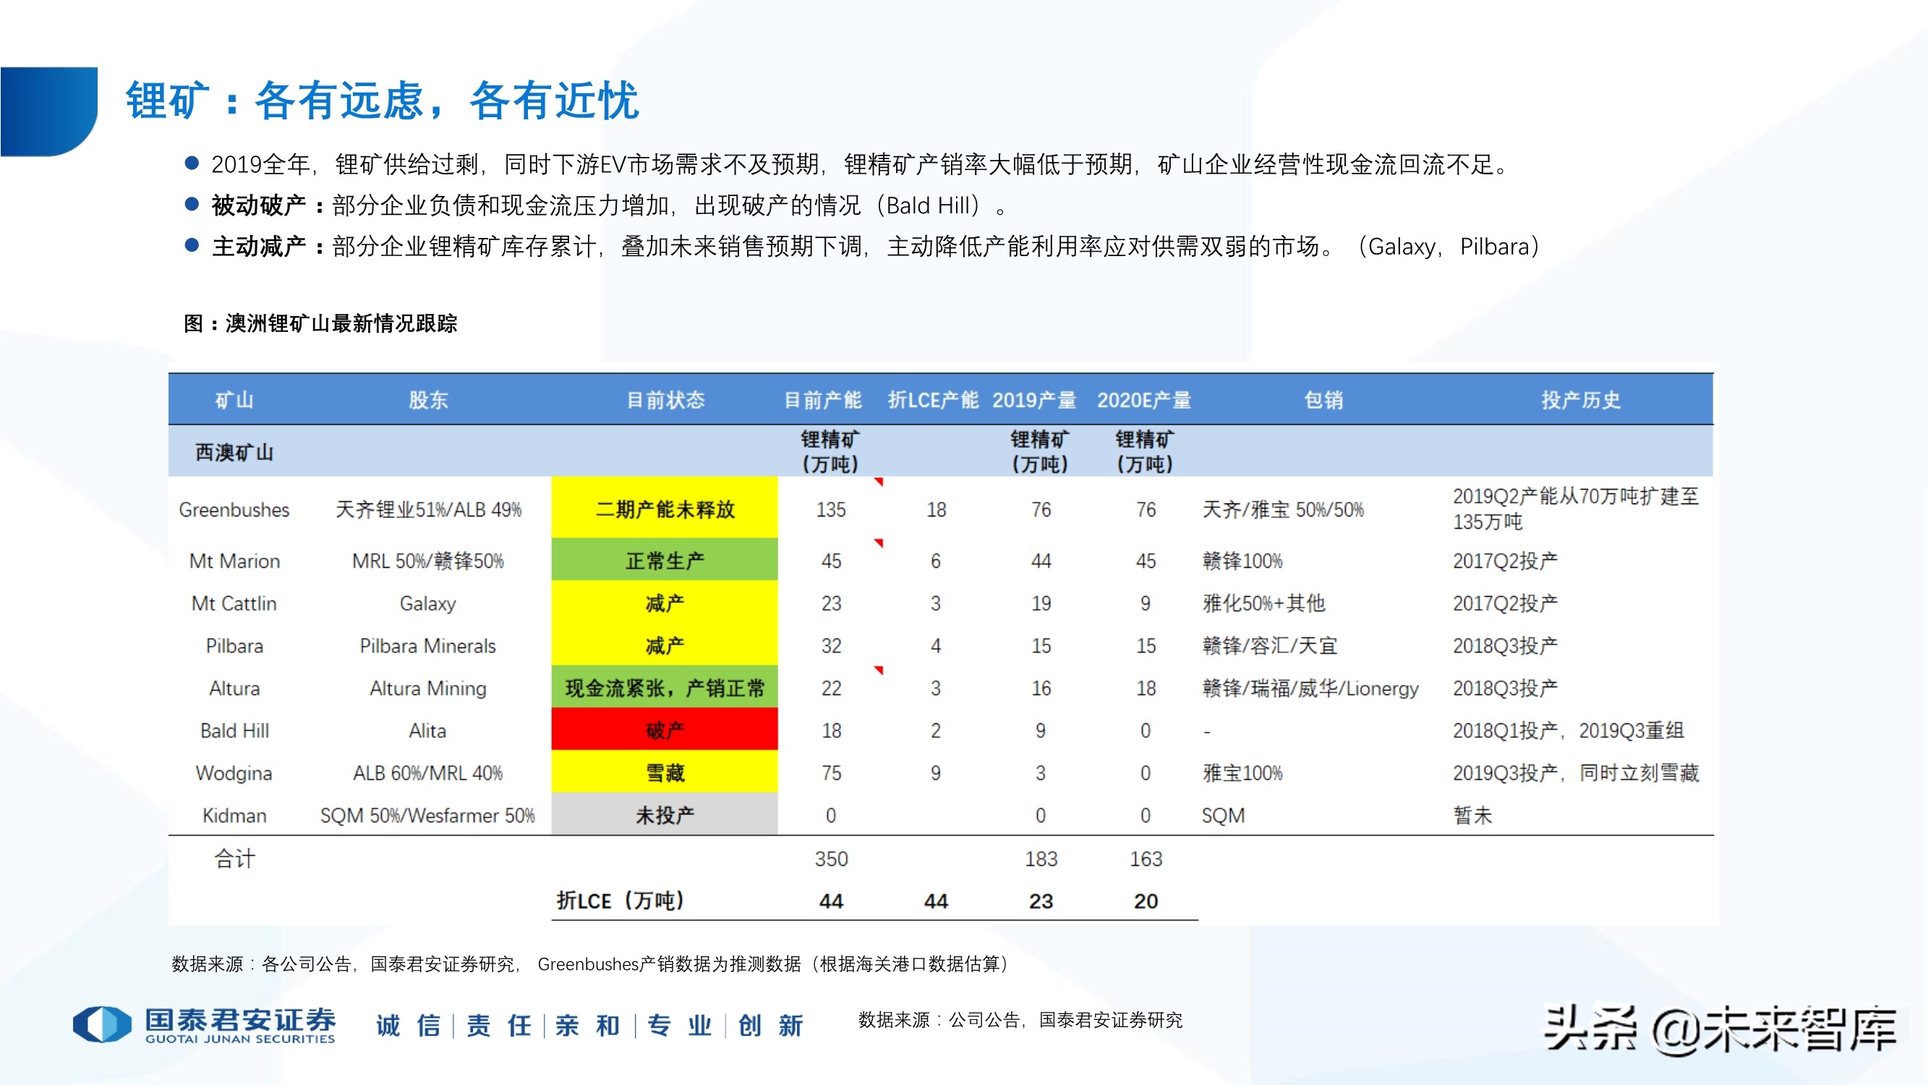Image resolution: width=1928 pixels, height=1085 pixels.
Task: Click offtake cell 赣锋/瑞福/威华/Lionergy
Action: [x=1310, y=688]
